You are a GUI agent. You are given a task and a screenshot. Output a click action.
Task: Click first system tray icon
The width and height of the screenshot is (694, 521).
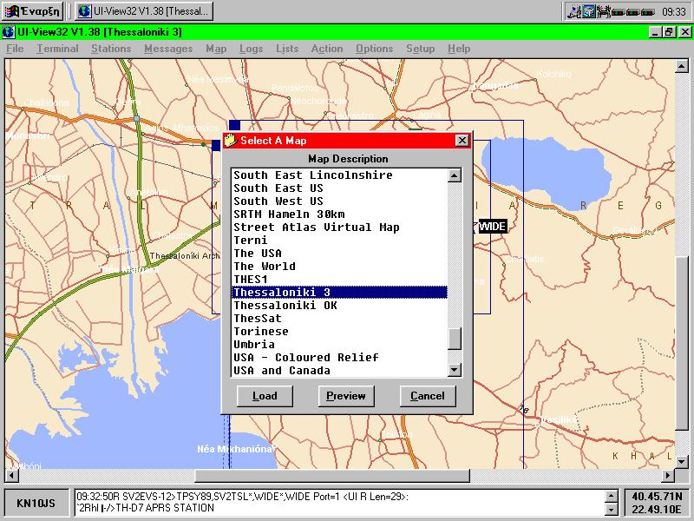pyautogui.click(x=574, y=12)
